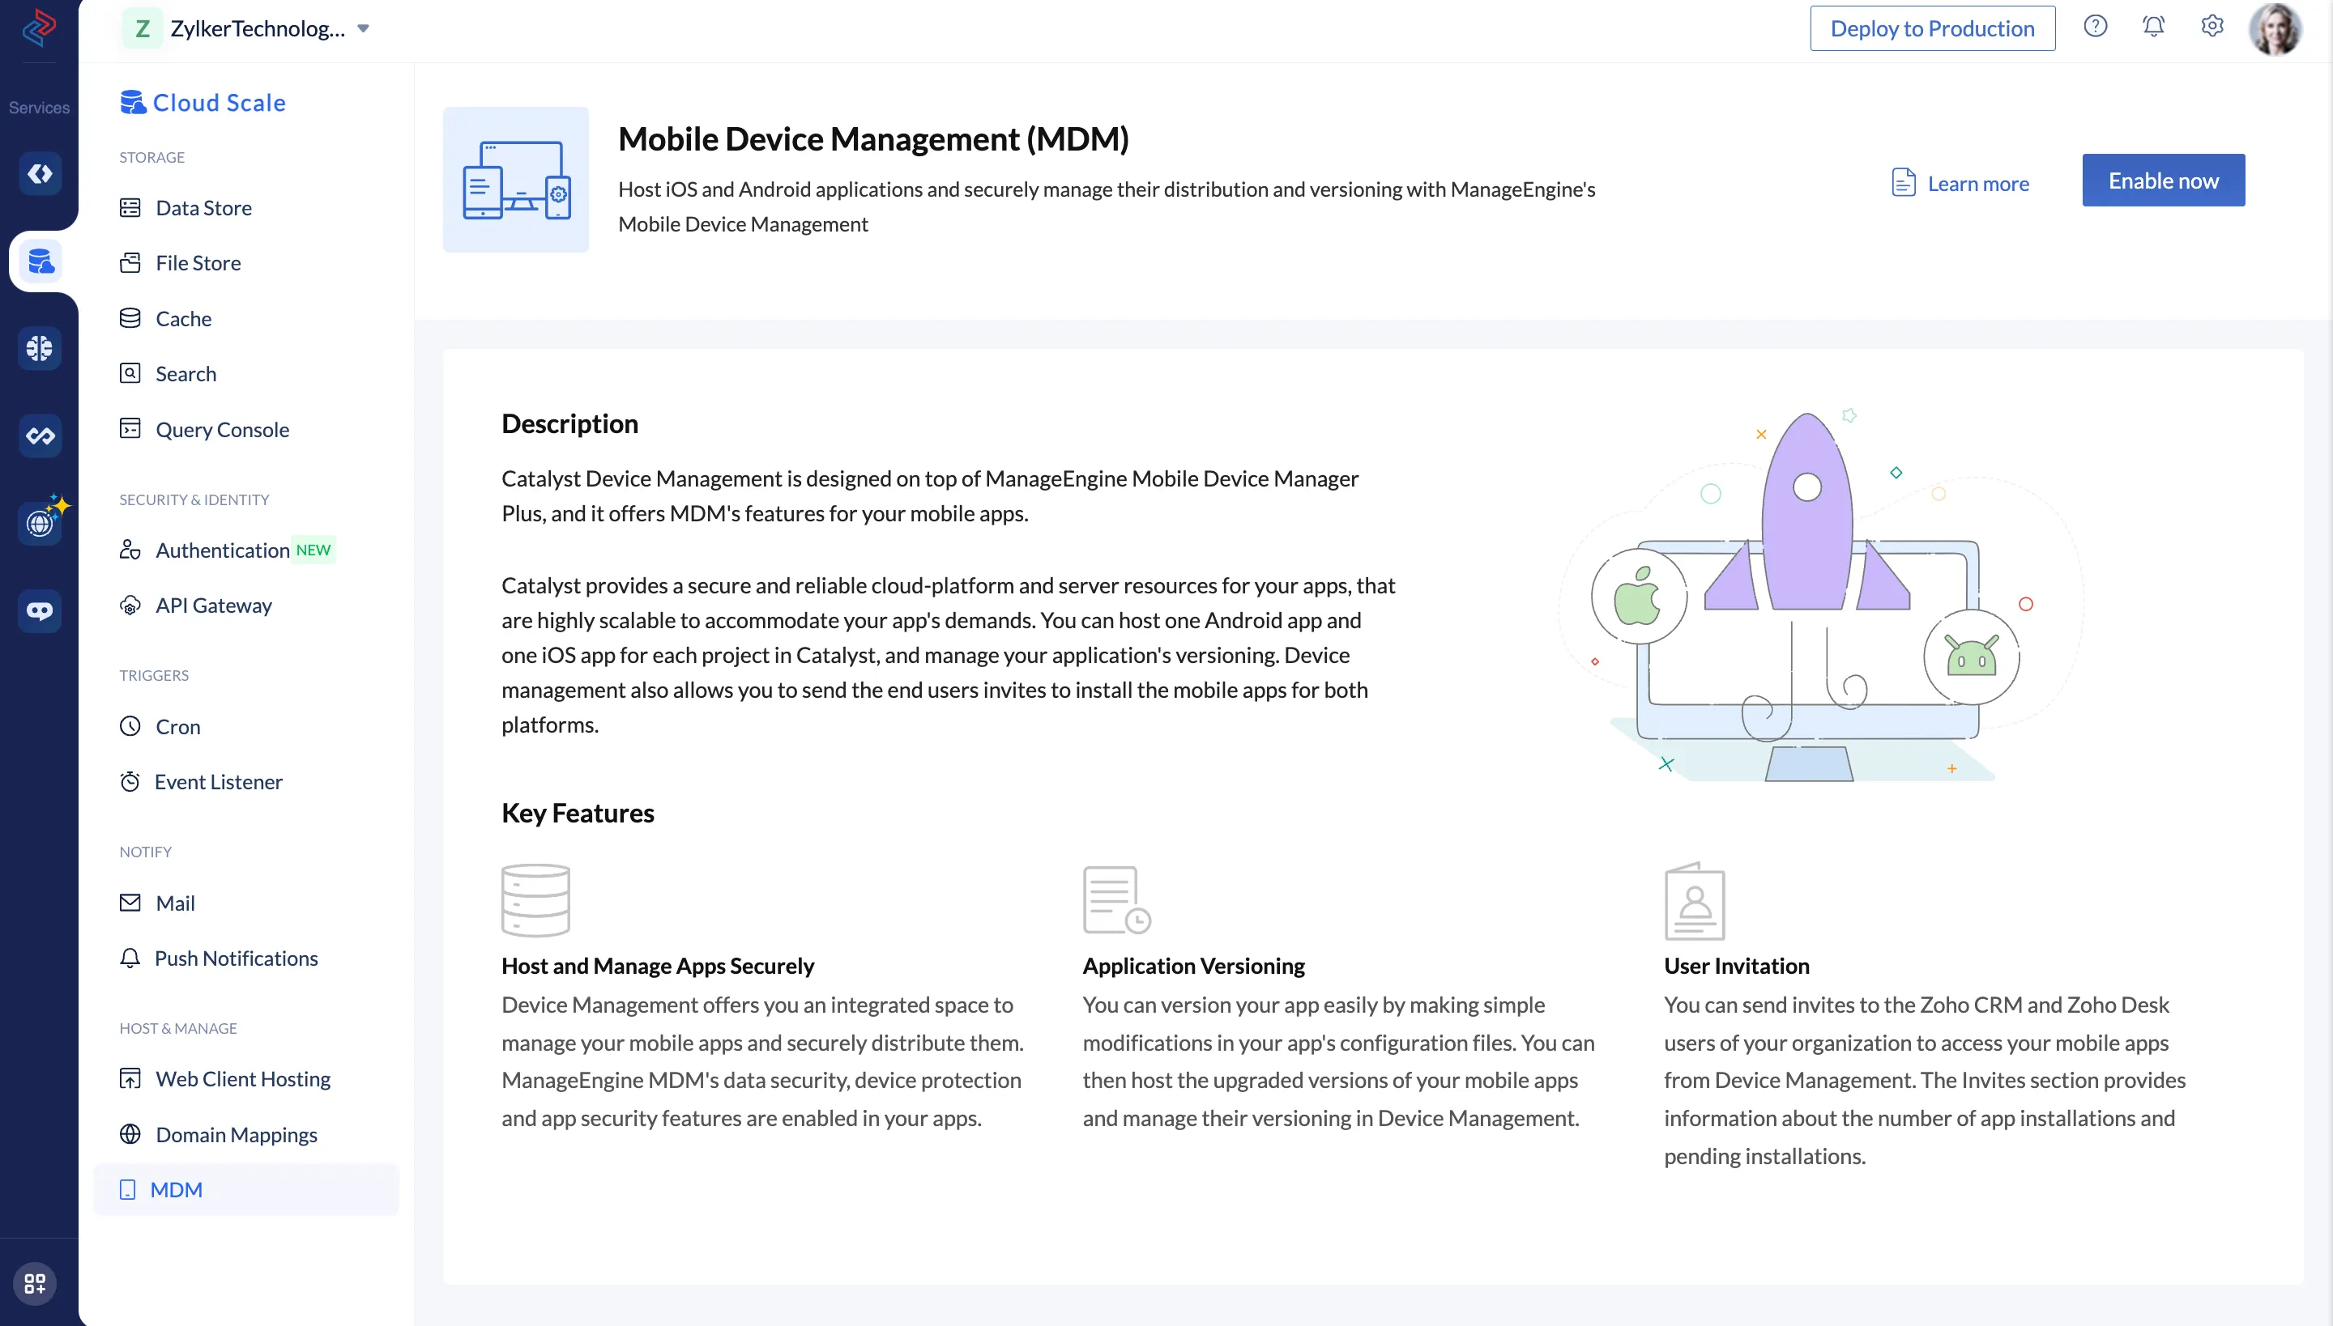Open the chatbot ConvoKraft service icon
2333x1326 pixels.
tap(39, 610)
